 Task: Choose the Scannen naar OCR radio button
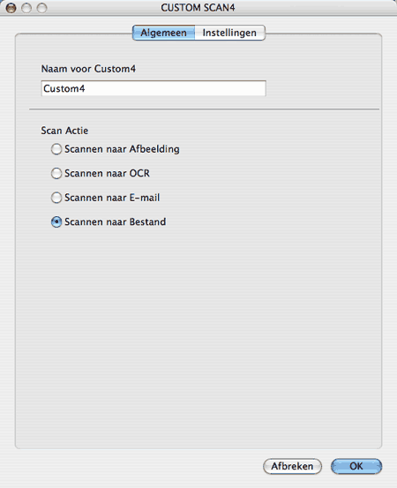(x=56, y=173)
